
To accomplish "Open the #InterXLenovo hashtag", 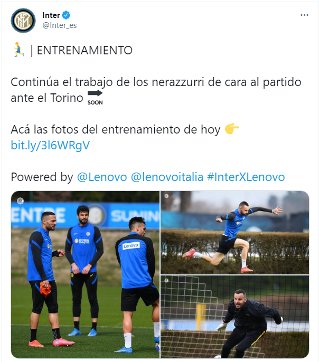I will (246, 177).
